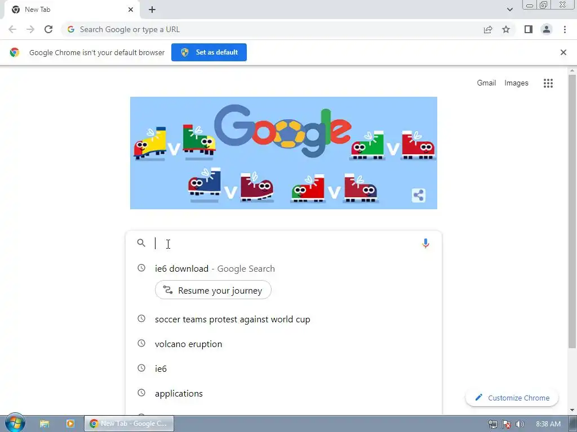Click the Chrome logo in the infobar

click(x=15, y=52)
